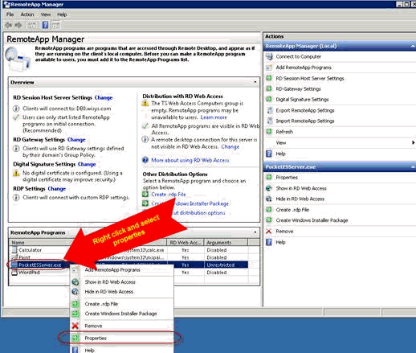Click Create Windows Installer Package action icon

[x=269, y=220]
